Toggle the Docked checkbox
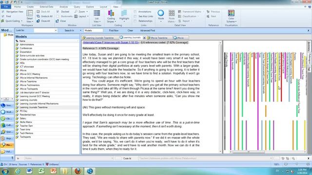This screenshot has height=175, width=312. click(58, 12)
